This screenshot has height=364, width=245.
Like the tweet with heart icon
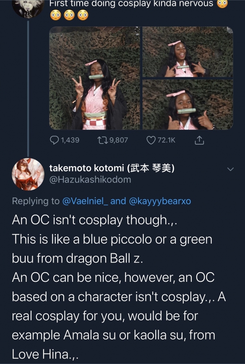tap(151, 140)
